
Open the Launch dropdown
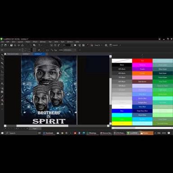(x=115, y=45)
